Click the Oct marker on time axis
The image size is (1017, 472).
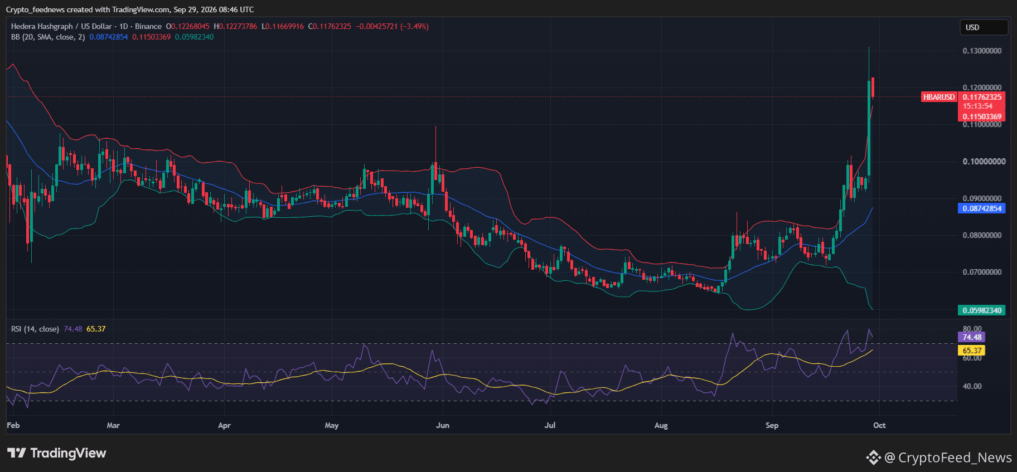coord(879,425)
